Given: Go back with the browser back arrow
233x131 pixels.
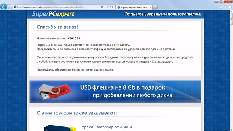Looking at the screenshot, I should tap(4, 7).
